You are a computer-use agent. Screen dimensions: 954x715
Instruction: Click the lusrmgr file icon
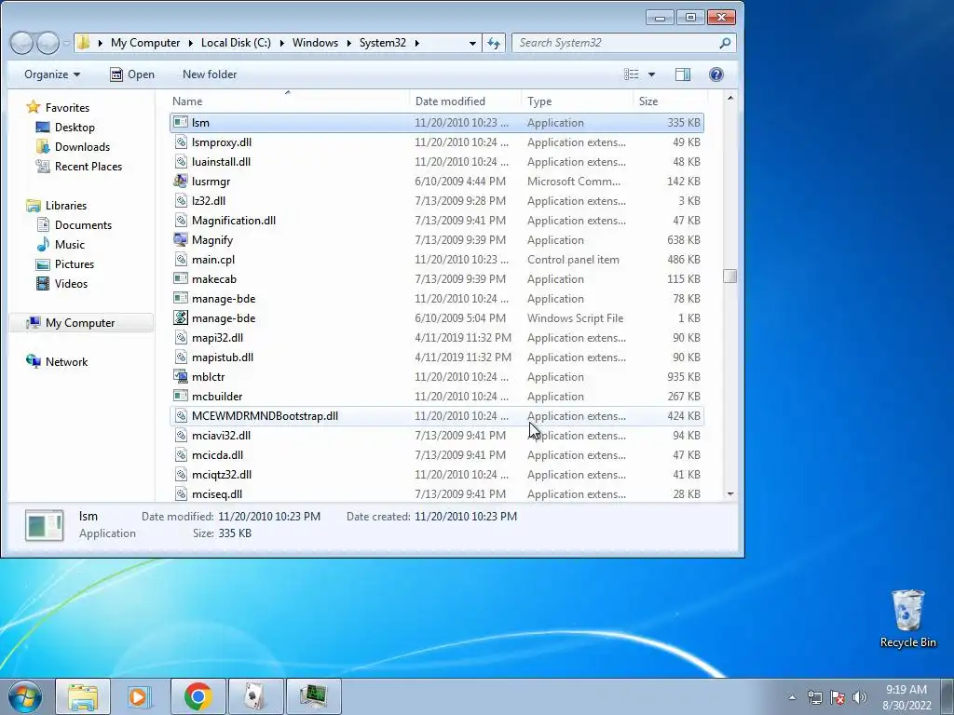pos(180,182)
